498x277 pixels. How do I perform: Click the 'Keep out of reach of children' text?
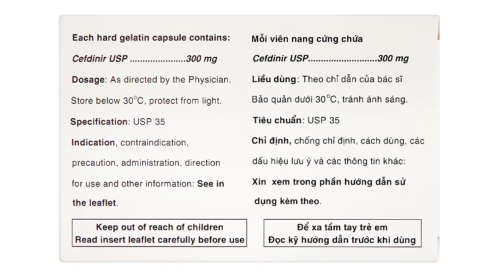160,227
